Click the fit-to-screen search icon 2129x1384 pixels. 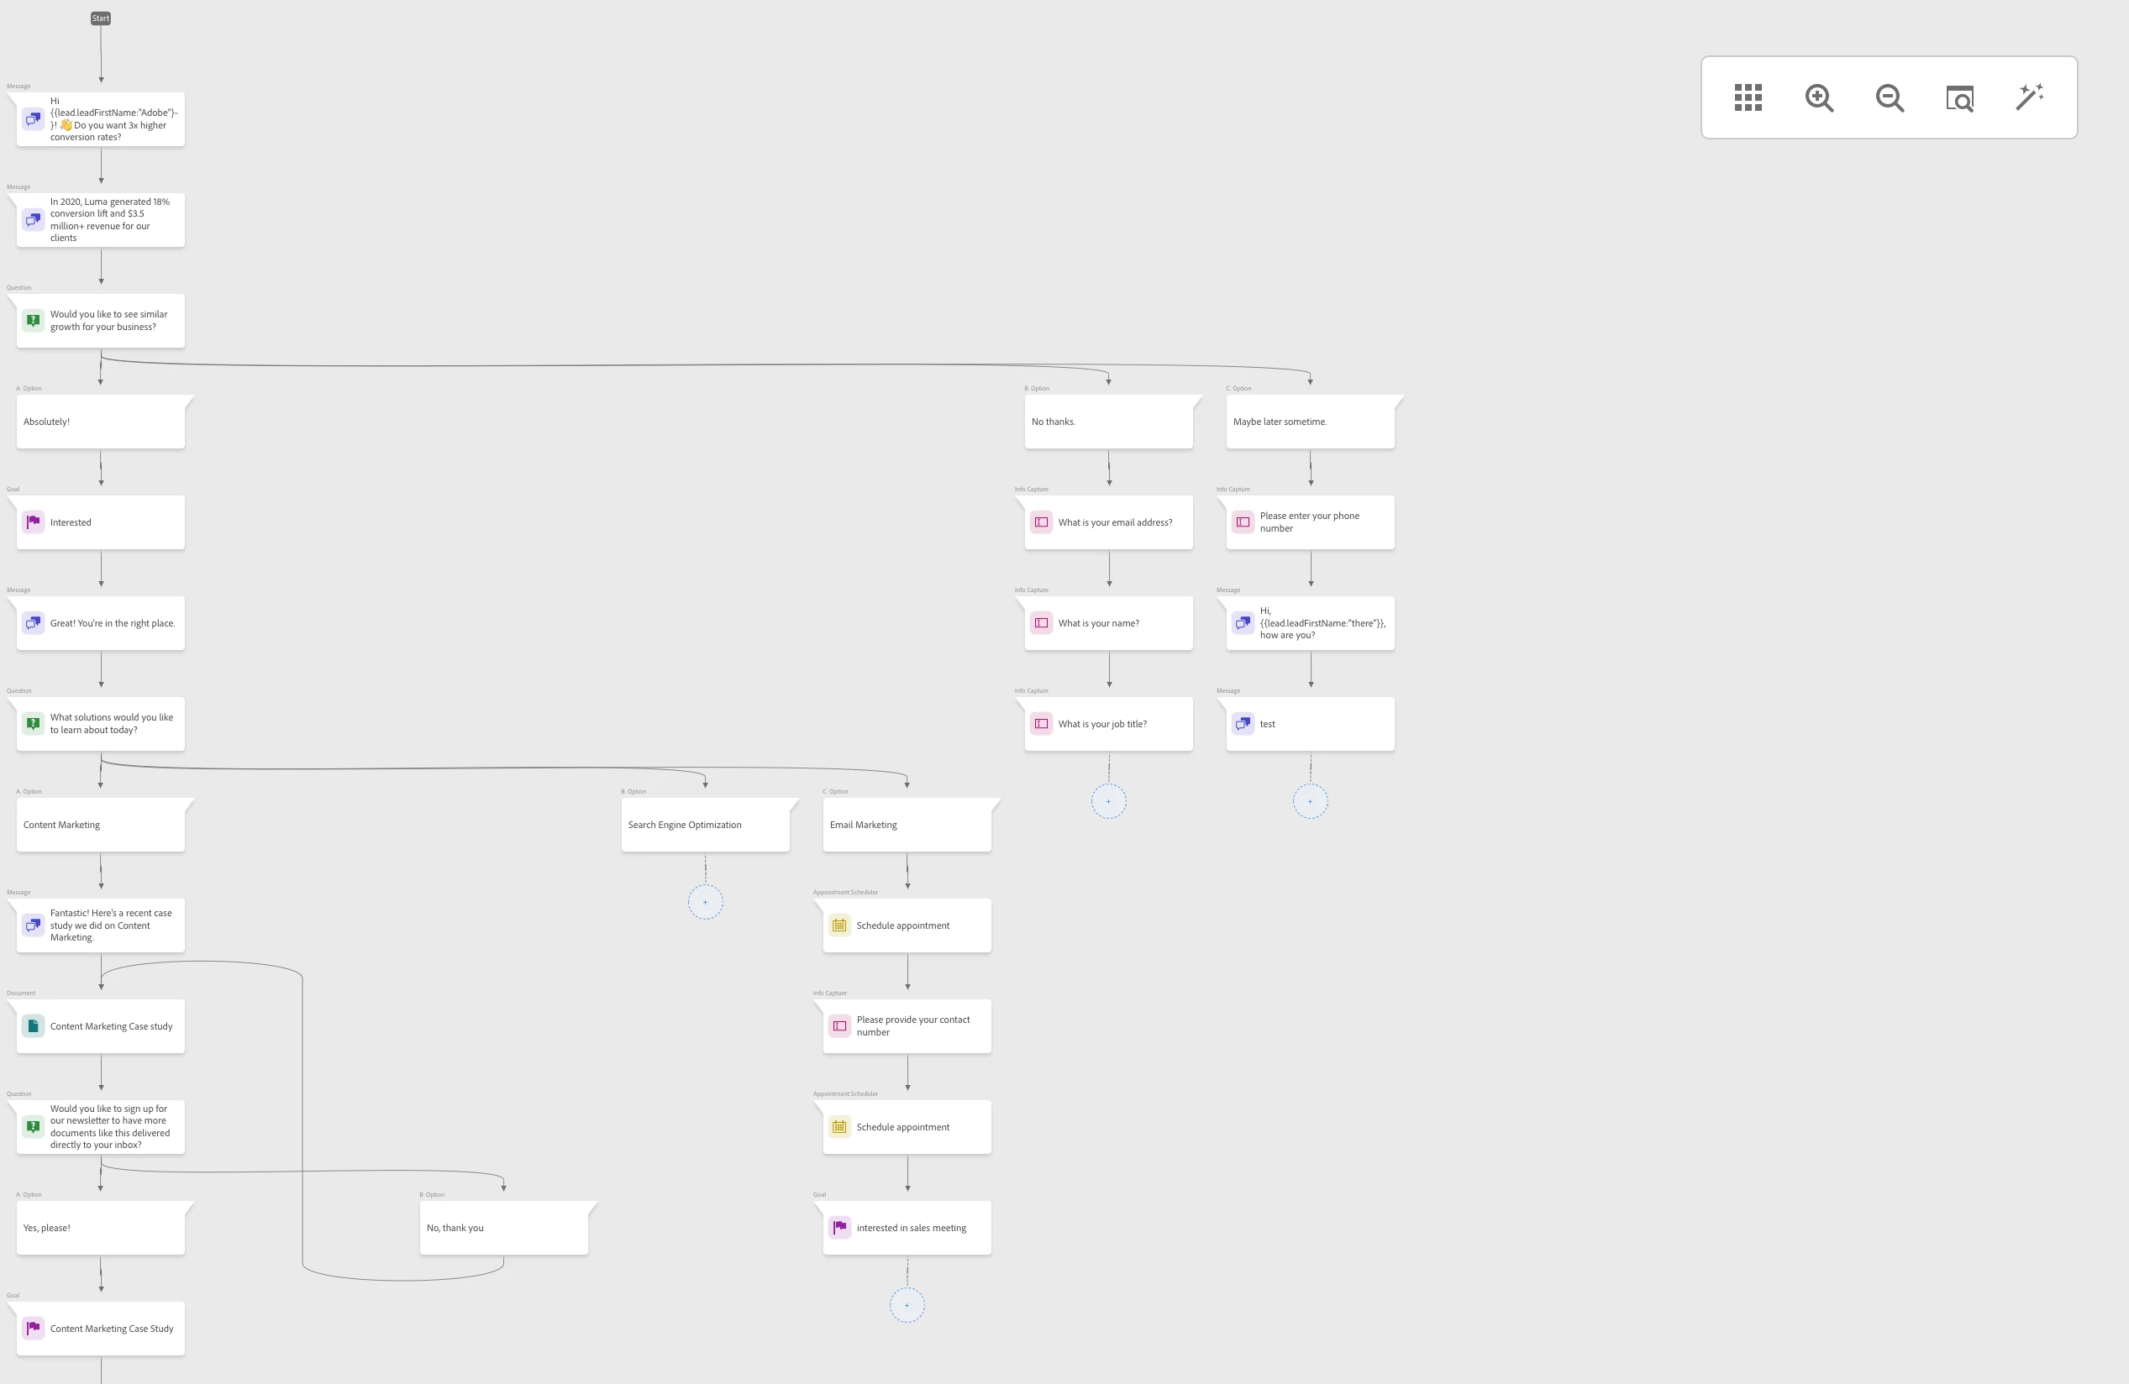(x=1959, y=97)
